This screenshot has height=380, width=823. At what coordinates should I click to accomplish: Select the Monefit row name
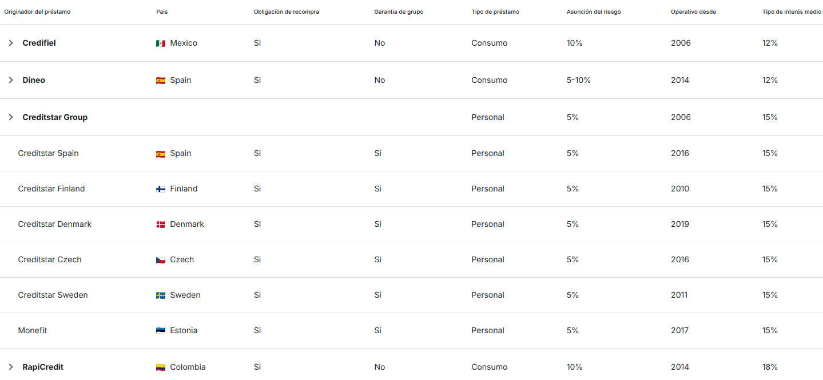pyautogui.click(x=33, y=330)
